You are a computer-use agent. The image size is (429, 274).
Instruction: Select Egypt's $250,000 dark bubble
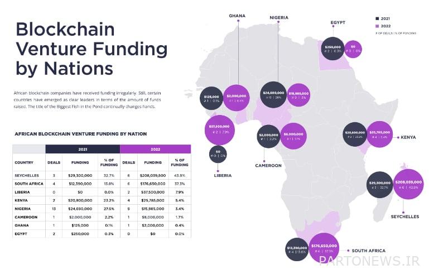(332, 49)
